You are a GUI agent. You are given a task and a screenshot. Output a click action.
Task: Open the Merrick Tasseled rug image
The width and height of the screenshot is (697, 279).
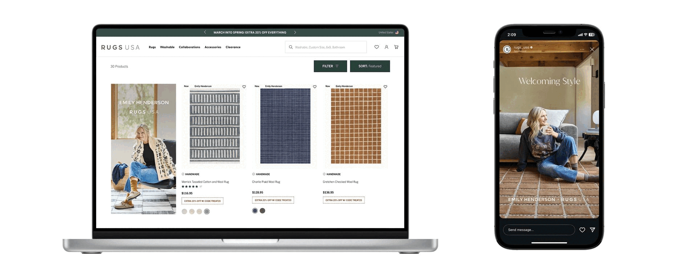[x=215, y=126]
